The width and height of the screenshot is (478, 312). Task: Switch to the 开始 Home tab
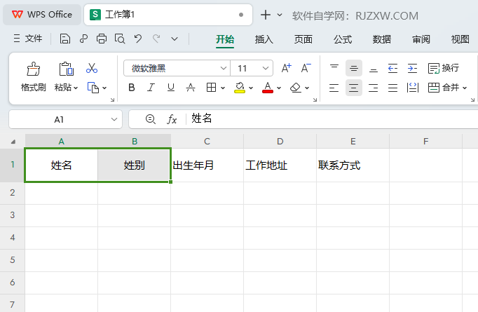coord(225,39)
